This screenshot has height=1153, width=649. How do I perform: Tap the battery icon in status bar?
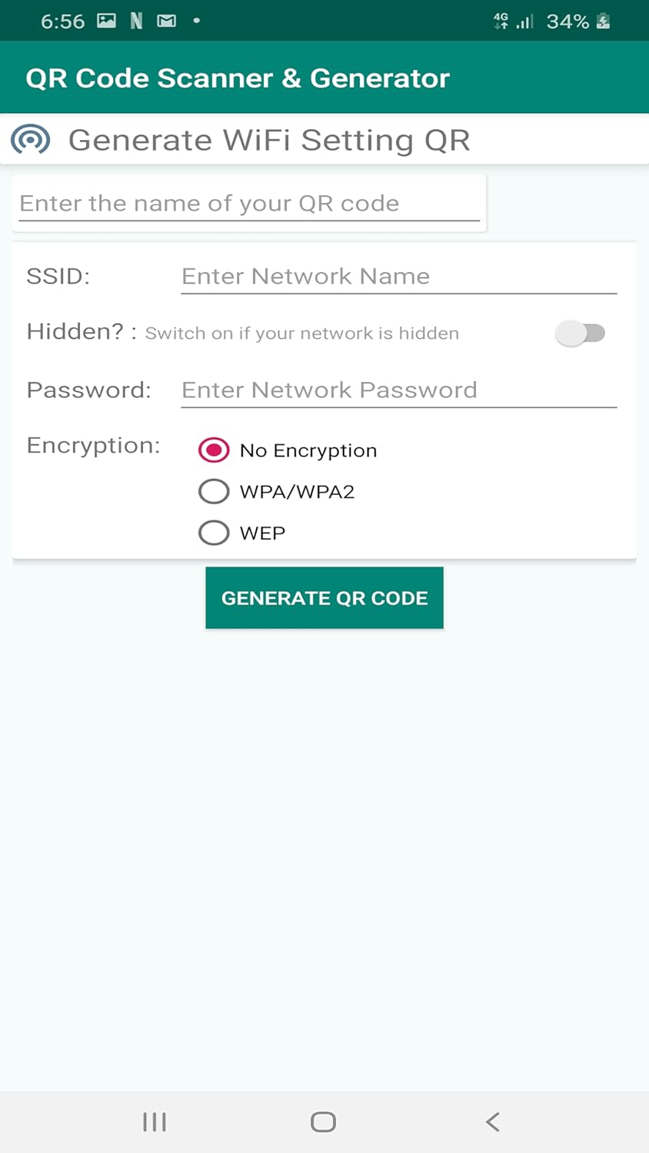point(604,21)
